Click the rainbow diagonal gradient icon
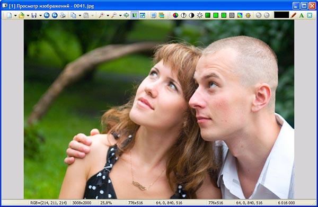Screen dimensions: 318x207 (x=240, y=15)
